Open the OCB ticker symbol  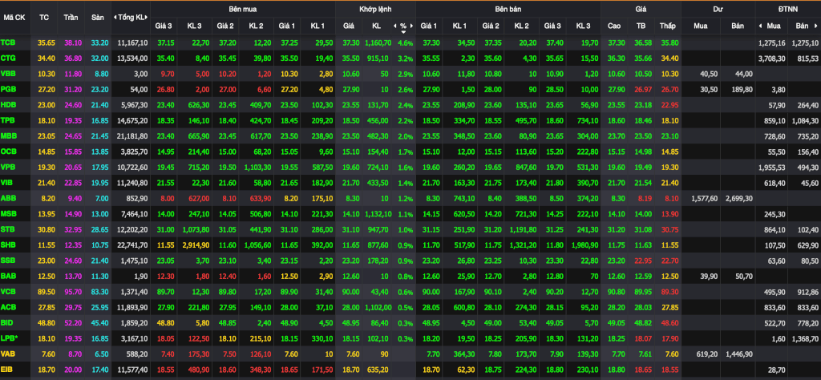point(8,151)
